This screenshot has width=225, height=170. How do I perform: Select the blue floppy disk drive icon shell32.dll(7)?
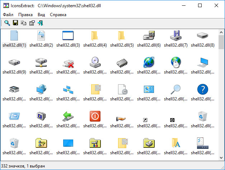pos(176,36)
